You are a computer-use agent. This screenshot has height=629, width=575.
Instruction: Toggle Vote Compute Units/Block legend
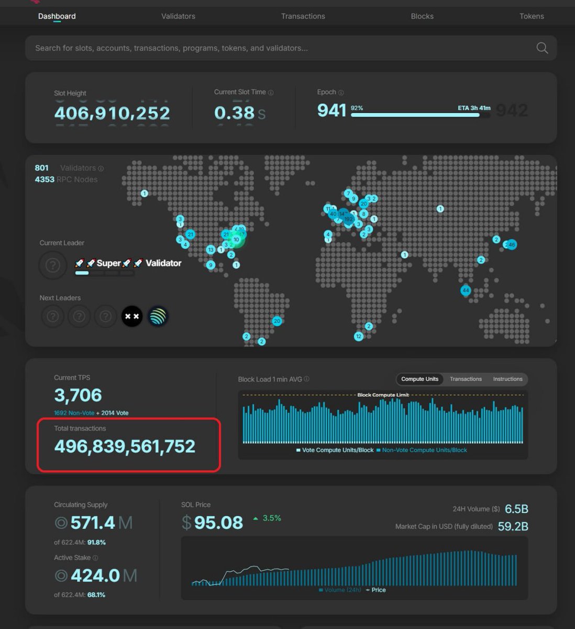335,450
